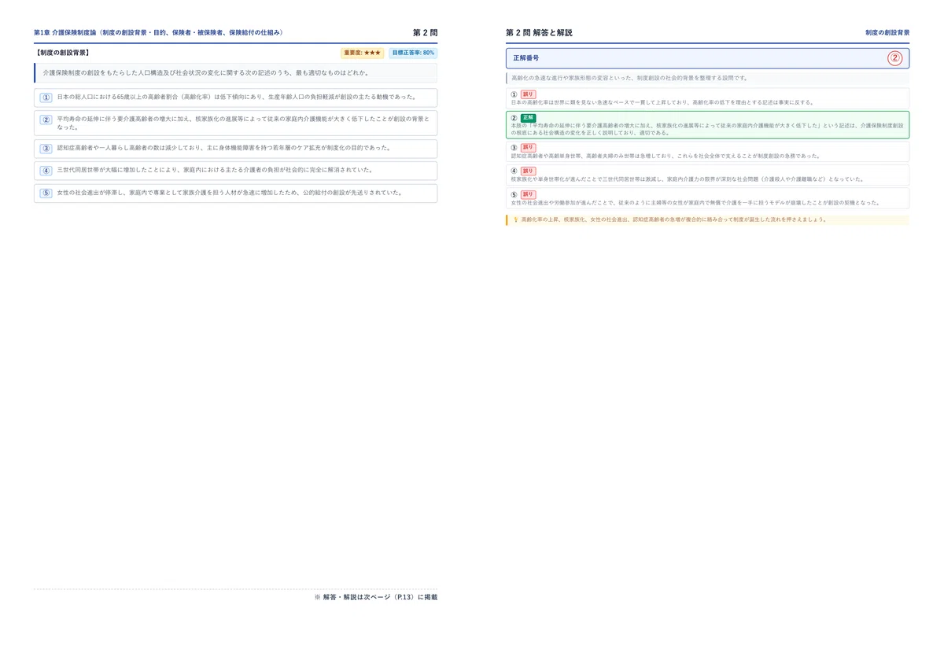Image resolution: width=944 pixels, height=667 pixels.
Task: Click the 重要度 star rating badge
Action: [x=363, y=53]
